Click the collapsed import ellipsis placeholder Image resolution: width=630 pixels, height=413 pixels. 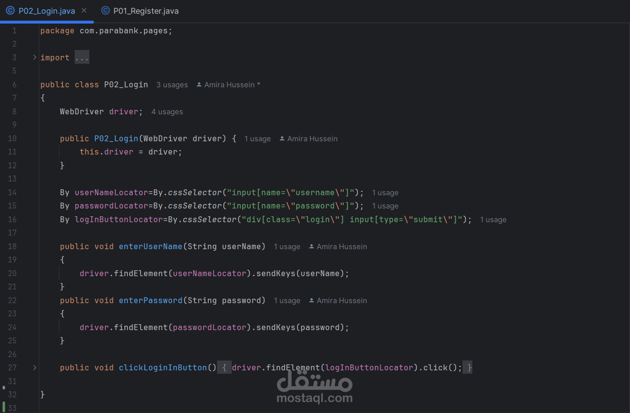(x=82, y=57)
